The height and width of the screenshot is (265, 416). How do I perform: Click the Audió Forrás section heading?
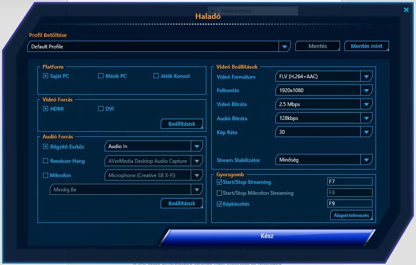click(58, 137)
